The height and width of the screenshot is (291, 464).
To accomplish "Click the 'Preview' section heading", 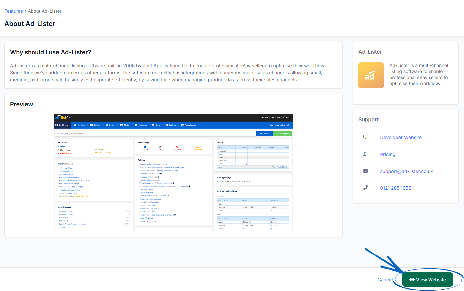I will click(22, 104).
